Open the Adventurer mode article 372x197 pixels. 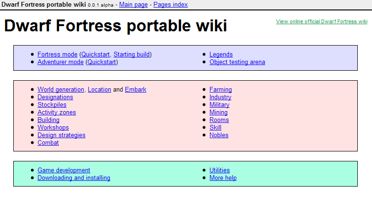[61, 62]
